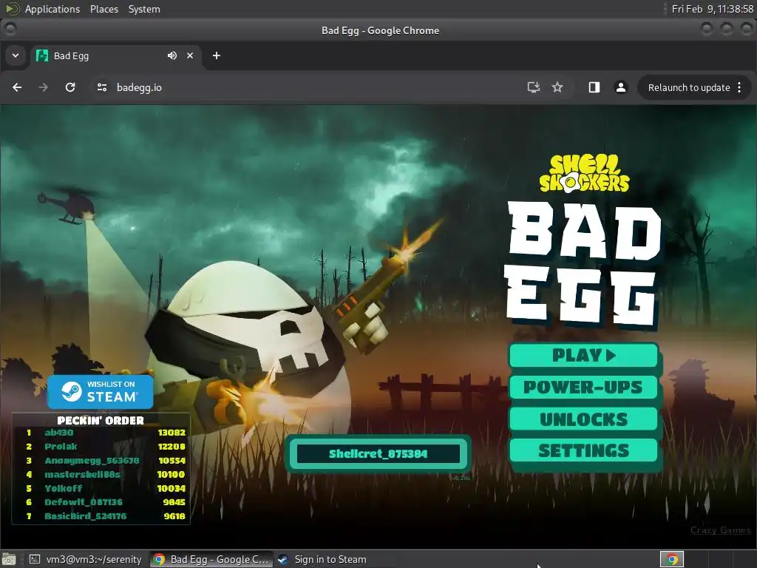Click the window menu button in title bar
Viewport: 757px width, 568px height.
pos(10,30)
